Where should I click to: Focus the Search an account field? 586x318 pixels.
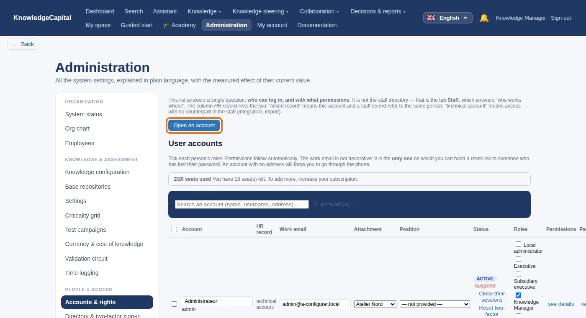coord(242,205)
